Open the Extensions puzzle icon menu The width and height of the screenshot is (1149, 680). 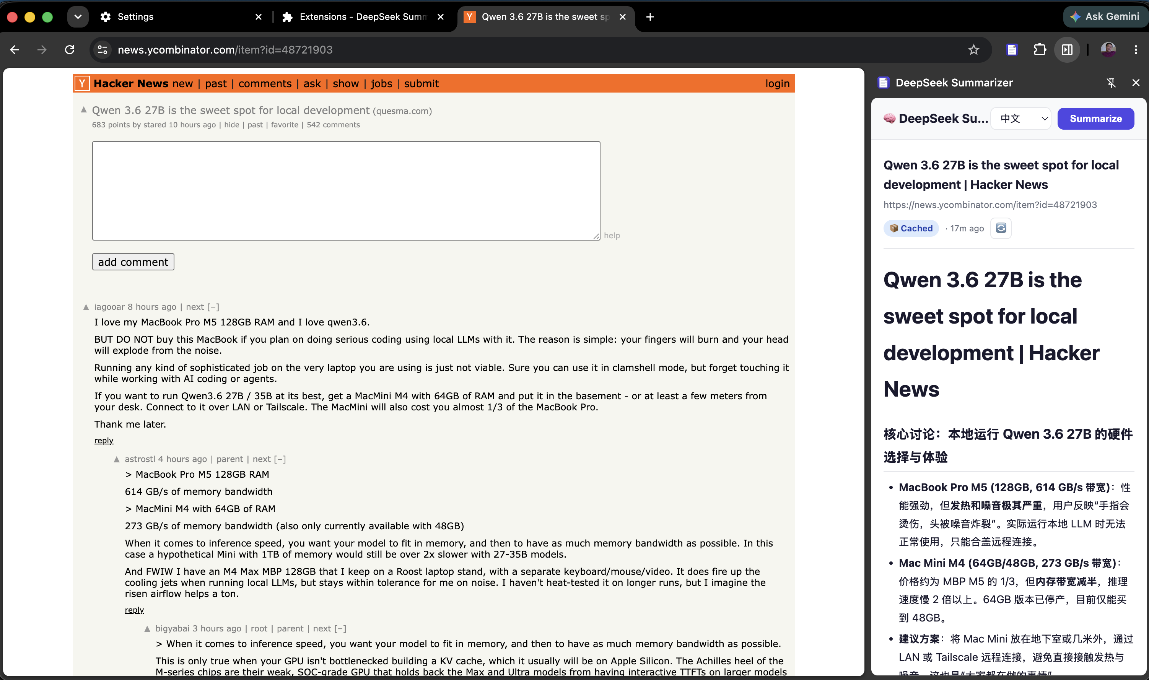pos(1040,49)
